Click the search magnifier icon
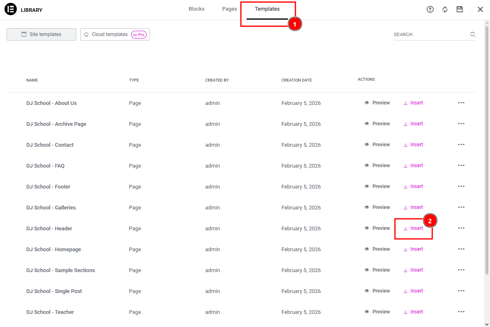Viewport: 490px width, 327px height. point(473,34)
